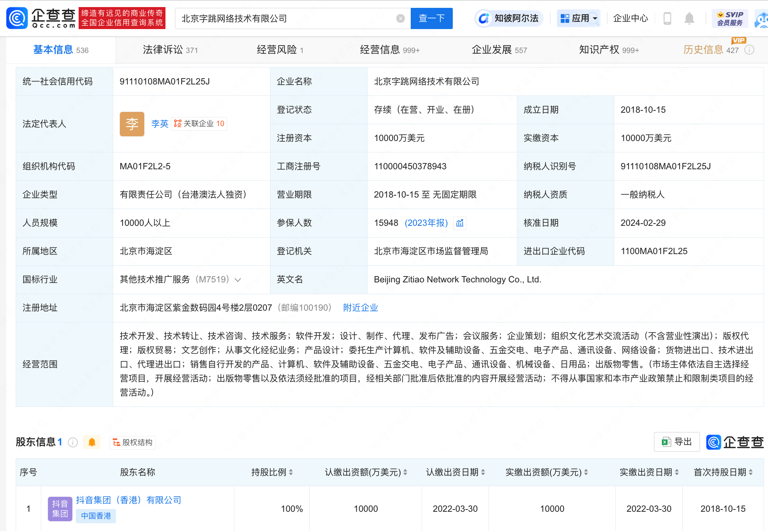Click the 抖音集团 shareholder logo
The image size is (768, 531).
[60, 509]
